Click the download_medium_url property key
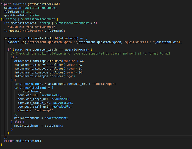Viewport: 192px width, 149px height. tap(34, 103)
